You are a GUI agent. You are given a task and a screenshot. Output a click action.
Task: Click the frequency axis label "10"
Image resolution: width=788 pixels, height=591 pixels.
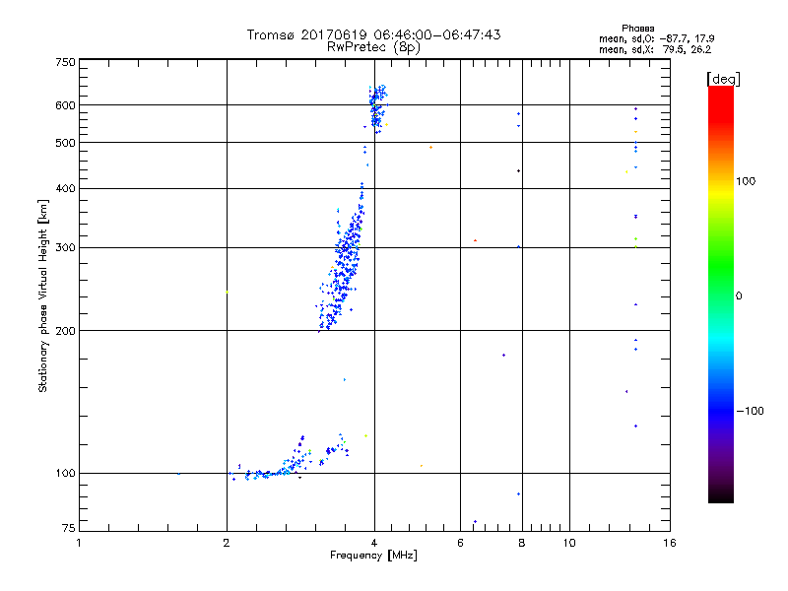coord(569,543)
